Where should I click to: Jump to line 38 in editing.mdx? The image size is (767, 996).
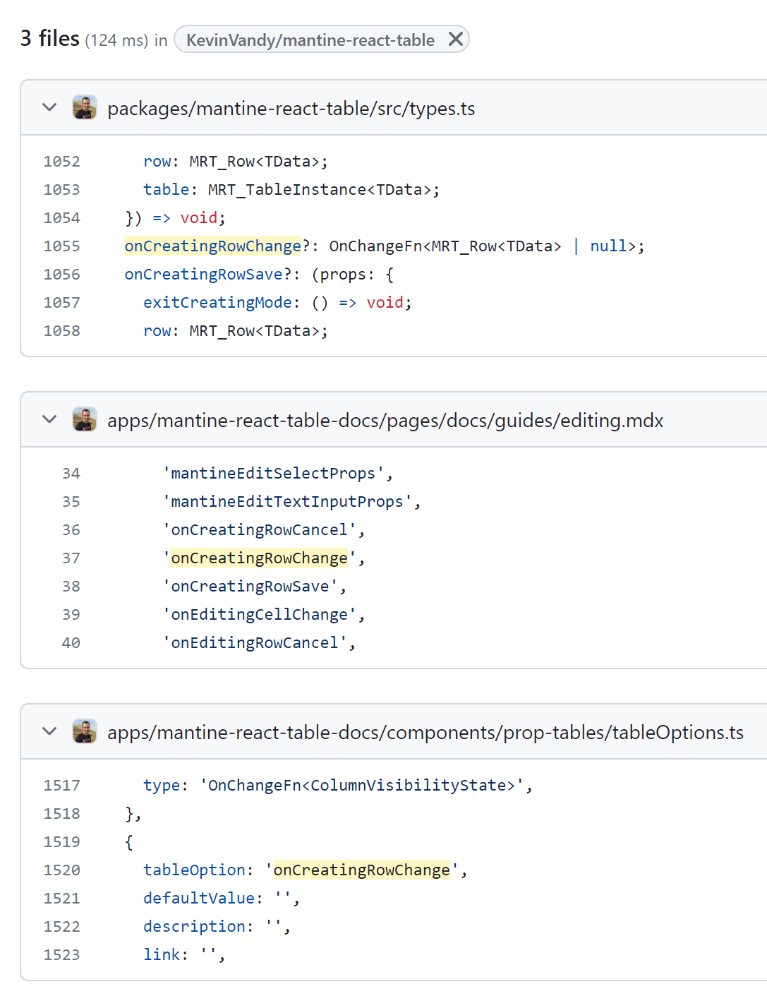(x=71, y=587)
